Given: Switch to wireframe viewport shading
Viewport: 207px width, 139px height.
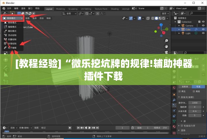Looking at the screenshot, I should pos(153,18).
